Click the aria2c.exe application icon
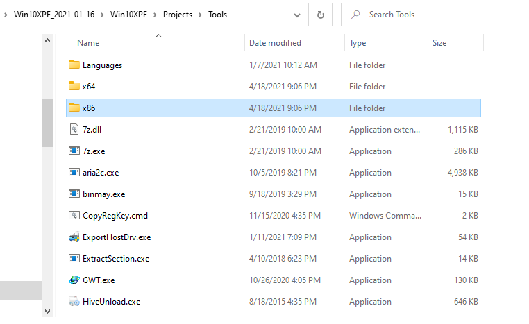This screenshot has height=324, width=529. point(74,172)
